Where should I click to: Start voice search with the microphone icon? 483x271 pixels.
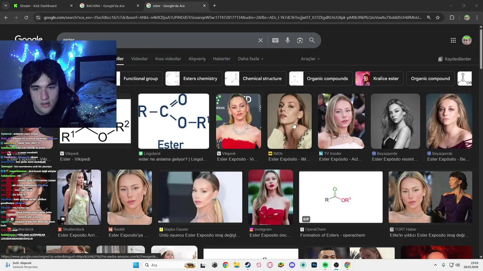click(288, 40)
